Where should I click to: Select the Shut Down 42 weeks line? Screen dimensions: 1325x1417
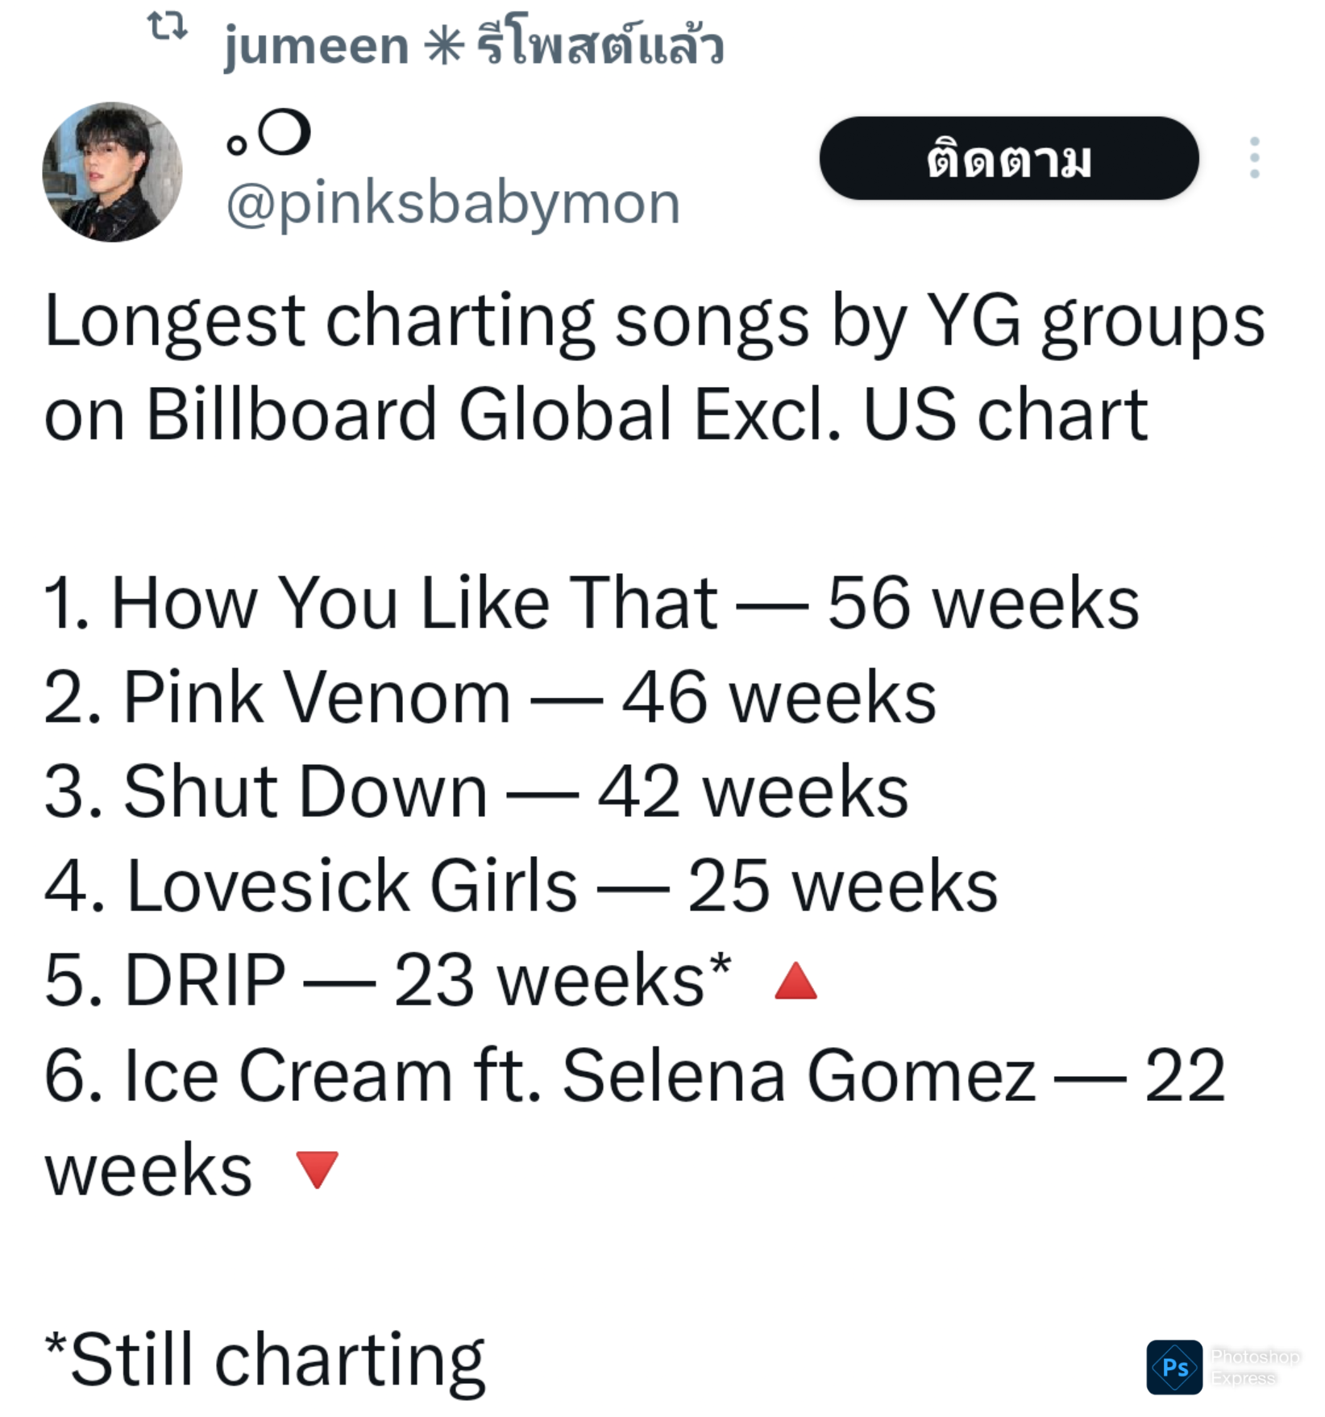476,792
